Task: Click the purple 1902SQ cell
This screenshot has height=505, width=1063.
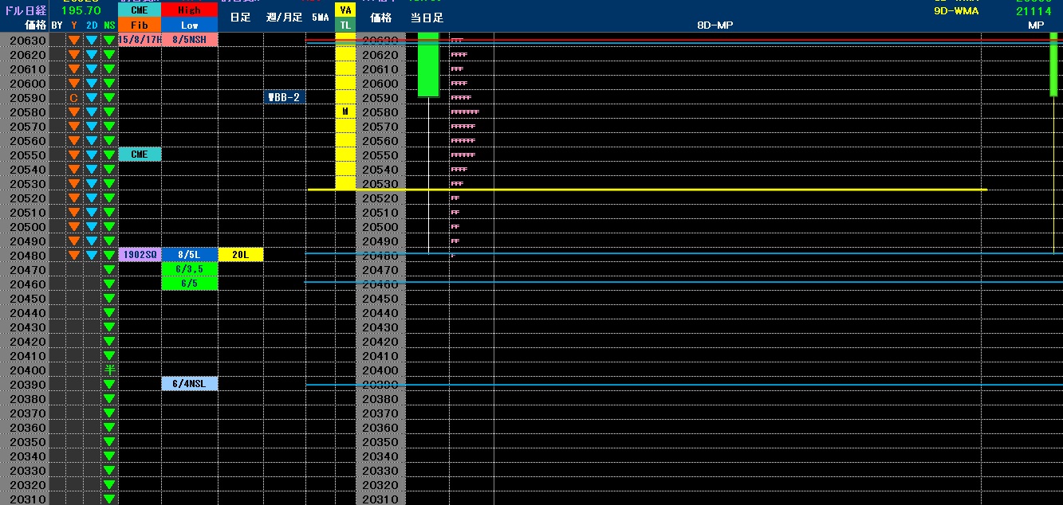Action: click(x=140, y=255)
